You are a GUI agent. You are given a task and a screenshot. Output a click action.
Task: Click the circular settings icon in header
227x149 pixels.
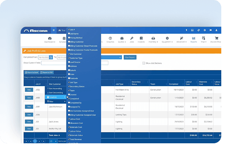[205, 30]
